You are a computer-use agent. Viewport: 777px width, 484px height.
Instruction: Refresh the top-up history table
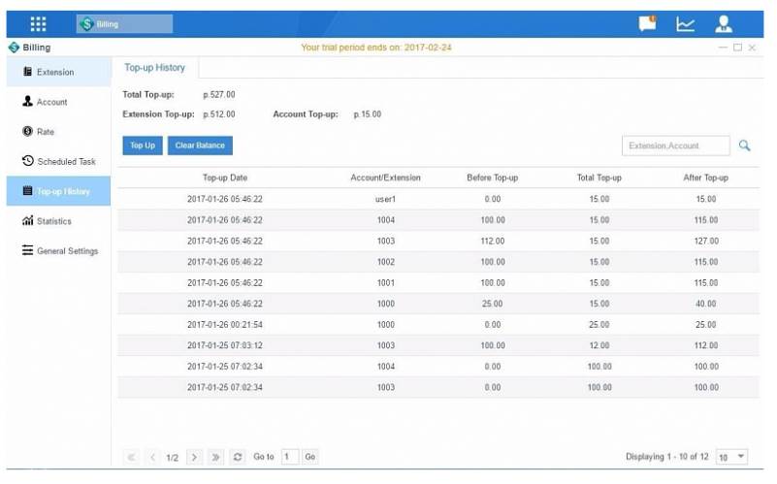point(238,457)
